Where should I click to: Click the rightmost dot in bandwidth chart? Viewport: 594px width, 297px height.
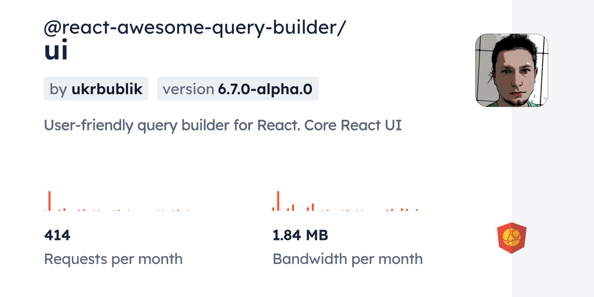click(417, 210)
